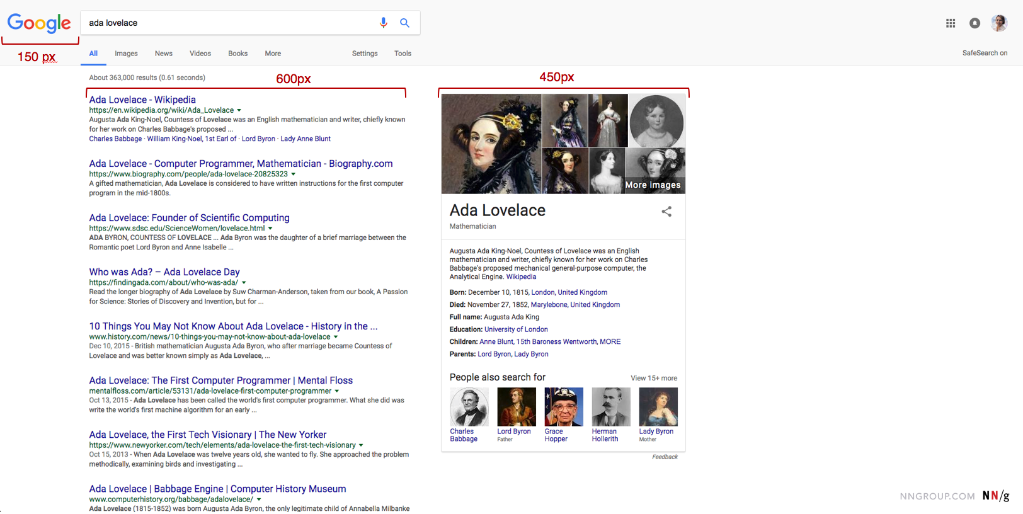Expand the arrow beside the findingada.com URL

(x=244, y=283)
